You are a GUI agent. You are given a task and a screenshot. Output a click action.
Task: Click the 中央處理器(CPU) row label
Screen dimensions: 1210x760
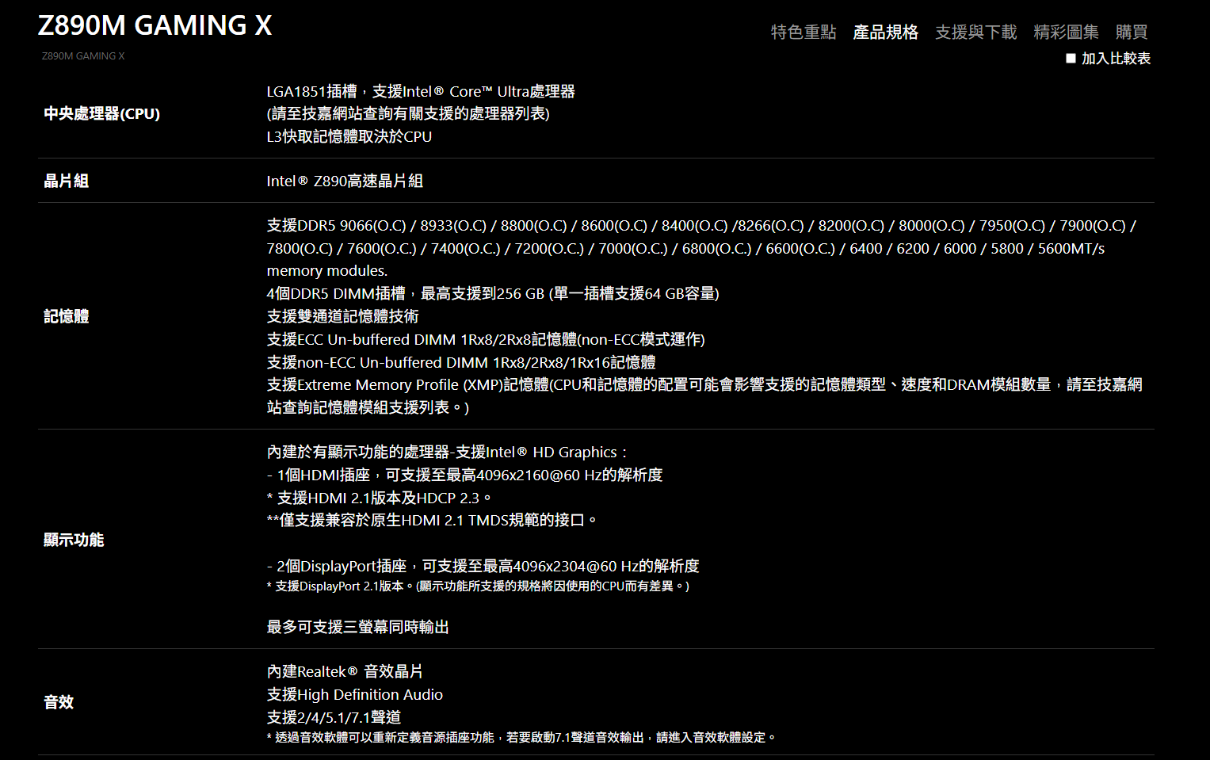(101, 113)
